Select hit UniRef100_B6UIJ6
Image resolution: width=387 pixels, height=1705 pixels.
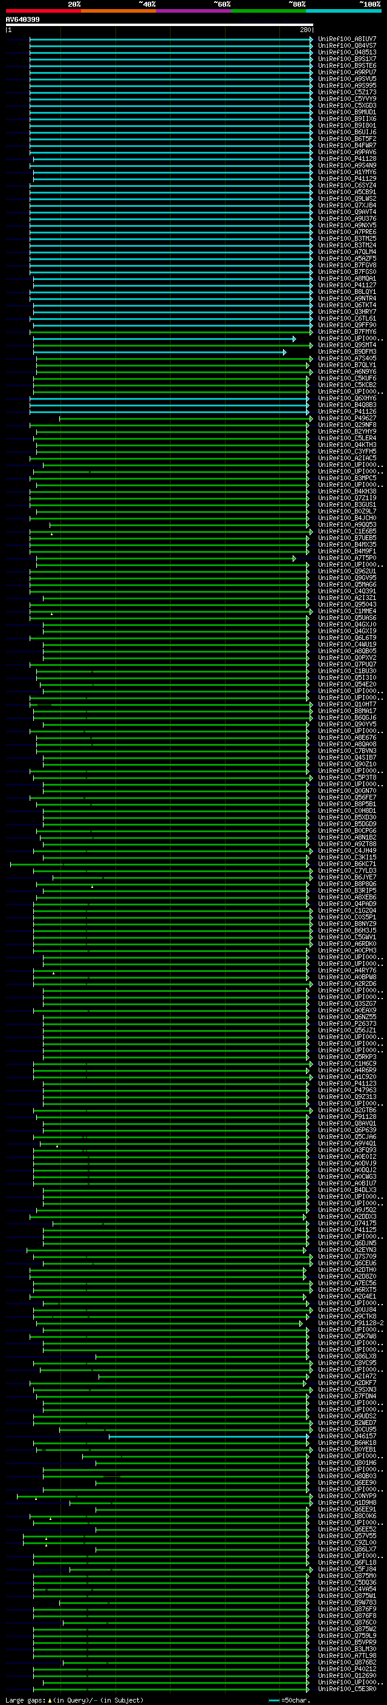[347, 132]
